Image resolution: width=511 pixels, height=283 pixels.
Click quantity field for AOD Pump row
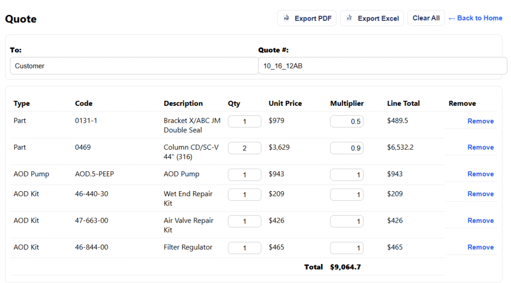[245, 175]
